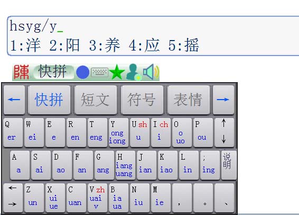Image resolution: width=299 pixels, height=215 pixels.
Task: Switch to the 符号 tab
Action: point(142,100)
